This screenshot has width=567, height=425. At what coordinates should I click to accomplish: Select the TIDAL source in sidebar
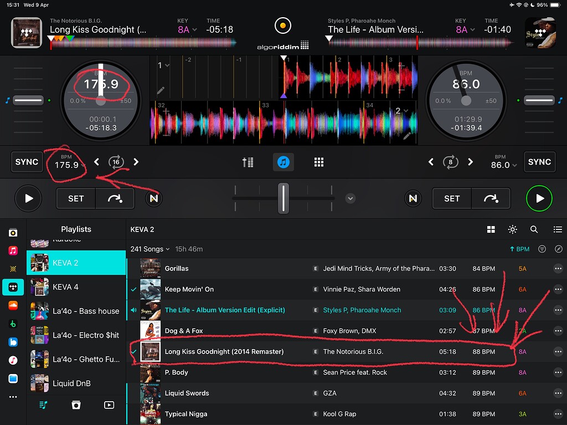pyautogui.click(x=13, y=287)
